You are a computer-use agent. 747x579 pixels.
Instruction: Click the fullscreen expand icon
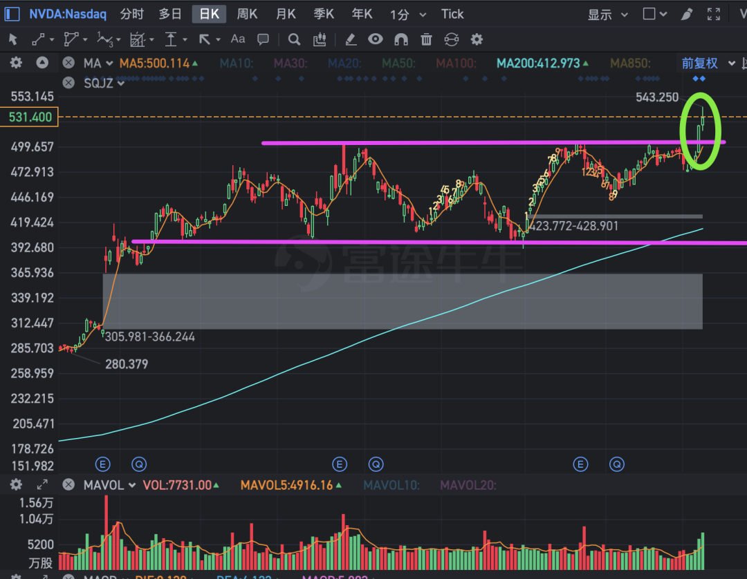(714, 14)
